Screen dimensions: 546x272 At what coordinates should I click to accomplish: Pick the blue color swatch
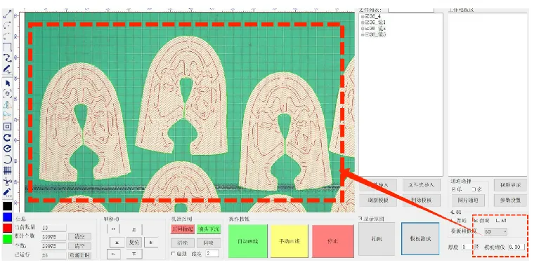coord(7,217)
